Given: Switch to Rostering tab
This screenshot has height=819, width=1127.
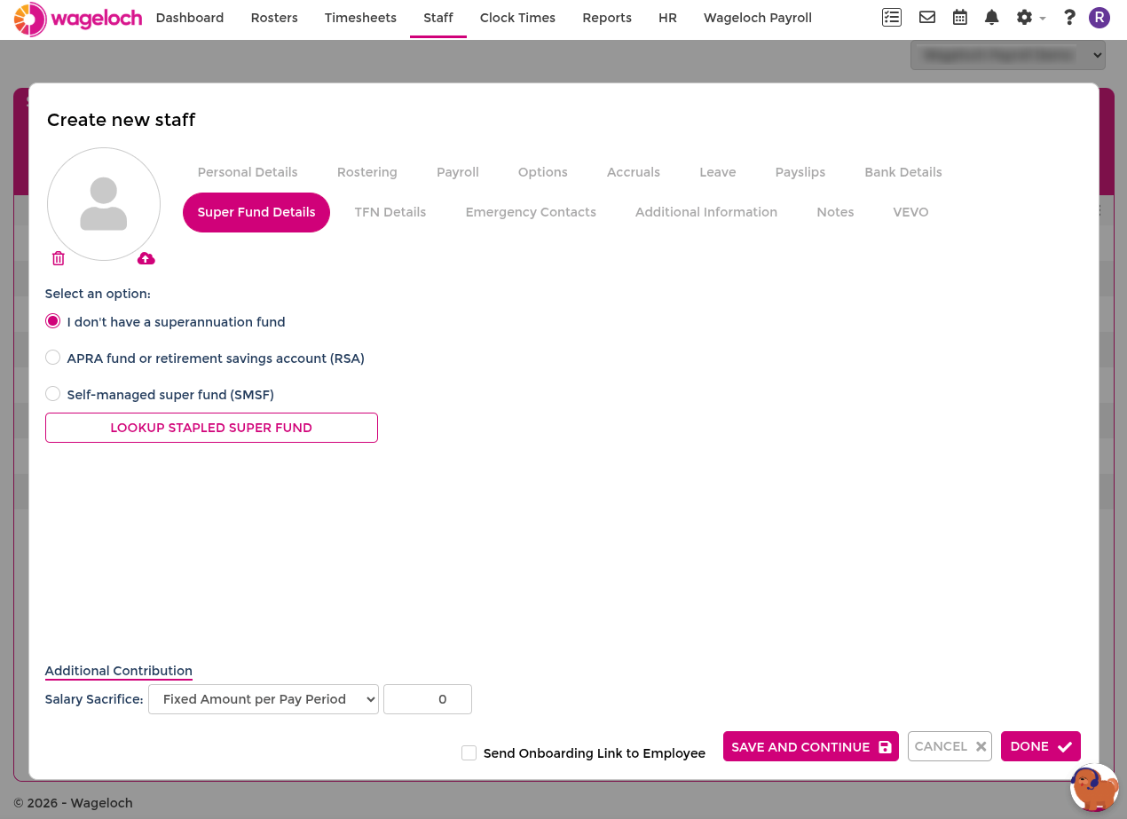Looking at the screenshot, I should coord(367,172).
